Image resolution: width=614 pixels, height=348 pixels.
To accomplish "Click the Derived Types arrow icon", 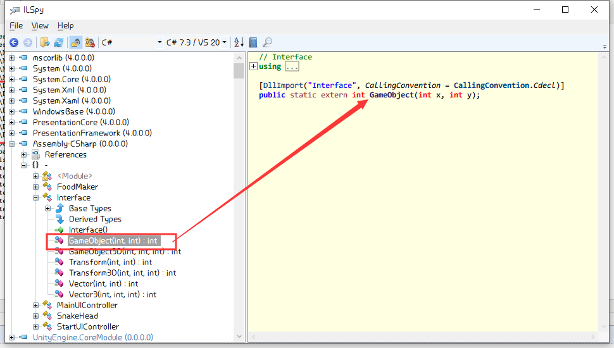I will click(60, 219).
